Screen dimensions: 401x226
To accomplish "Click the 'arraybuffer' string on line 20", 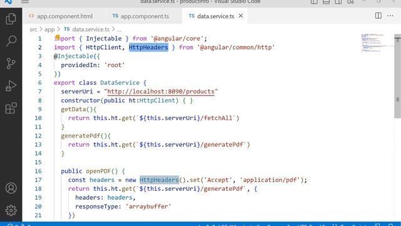I will 148,207.
